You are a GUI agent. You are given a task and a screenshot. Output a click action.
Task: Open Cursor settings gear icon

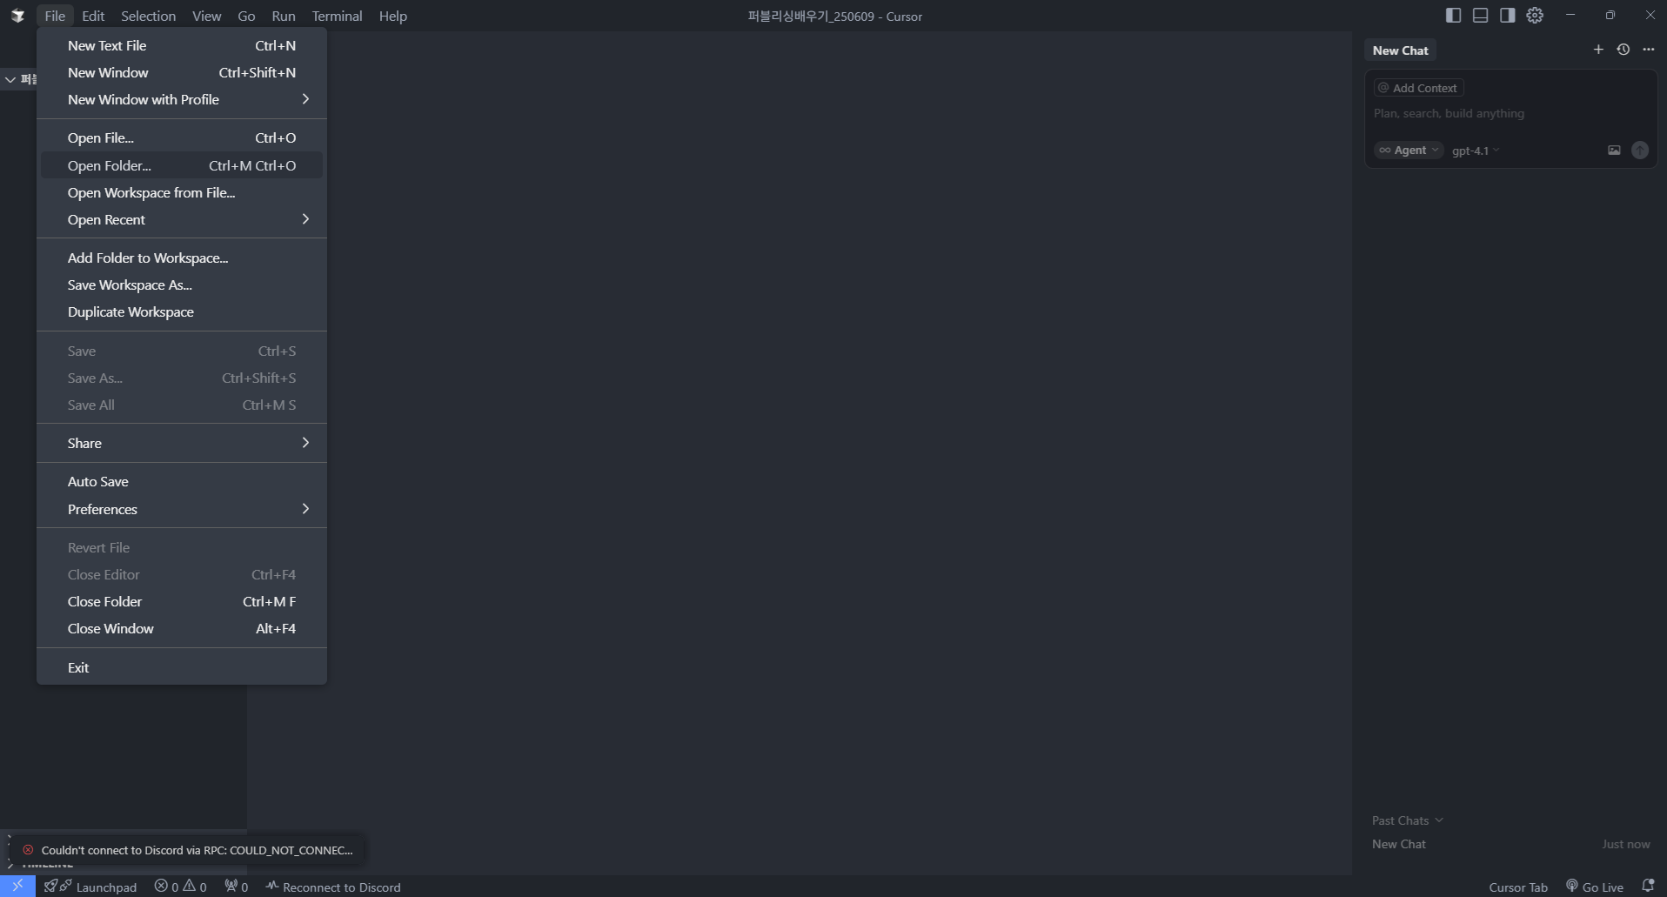tap(1535, 16)
